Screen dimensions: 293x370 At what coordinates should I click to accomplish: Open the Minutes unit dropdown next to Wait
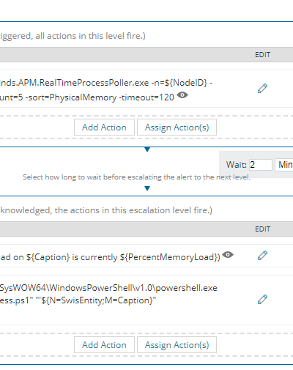284,165
